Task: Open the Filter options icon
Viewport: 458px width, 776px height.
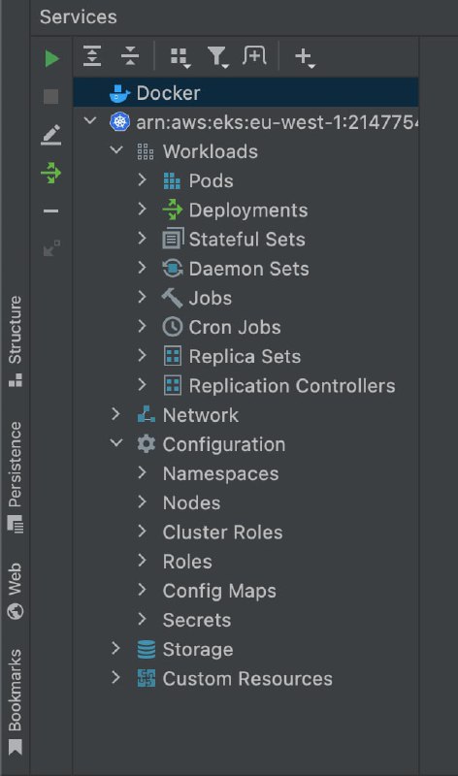Action: 217,57
